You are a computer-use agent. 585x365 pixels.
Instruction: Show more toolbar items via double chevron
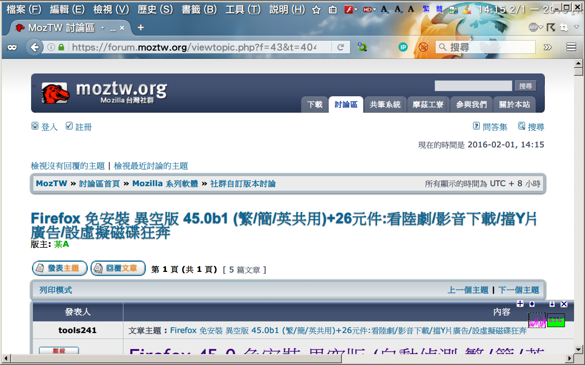(548, 47)
